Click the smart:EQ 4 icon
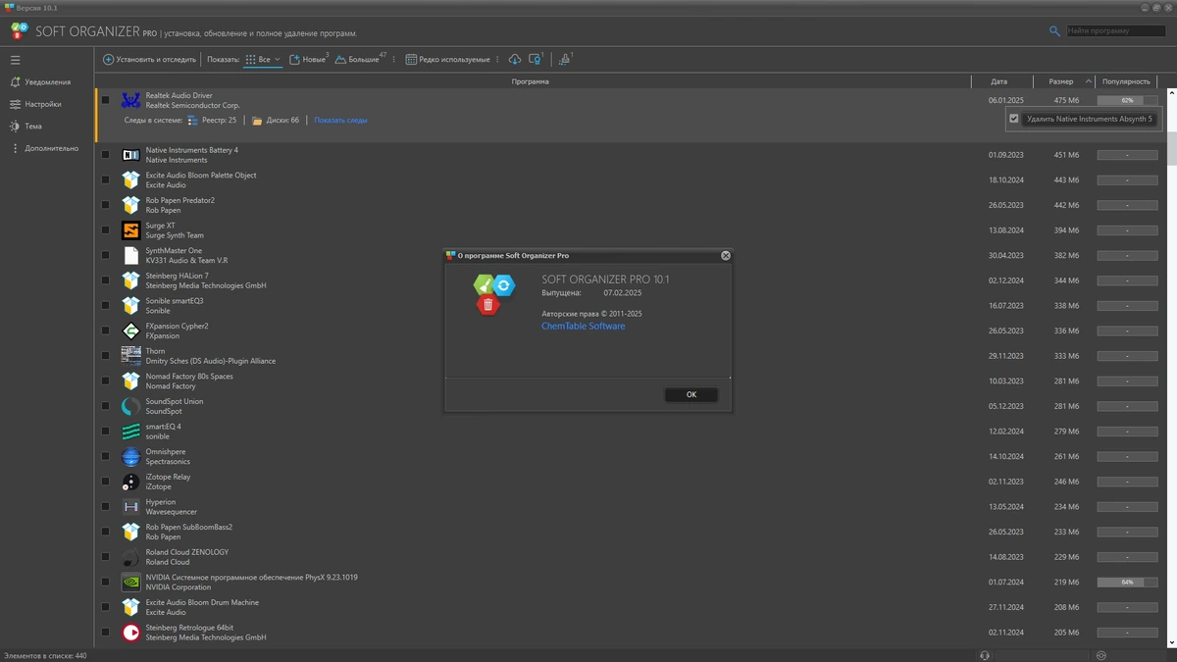 click(x=130, y=432)
